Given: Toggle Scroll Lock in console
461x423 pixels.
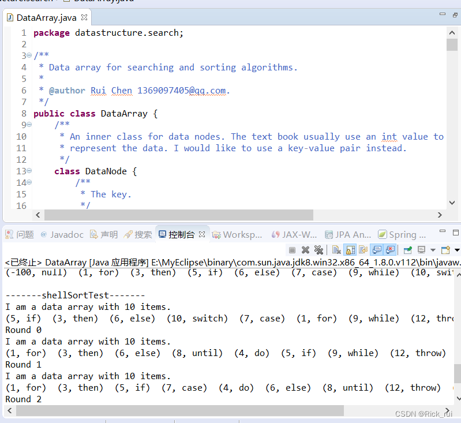Looking at the screenshot, I should point(350,250).
